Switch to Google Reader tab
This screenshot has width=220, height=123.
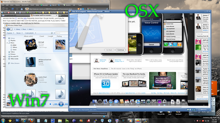(15, 15)
